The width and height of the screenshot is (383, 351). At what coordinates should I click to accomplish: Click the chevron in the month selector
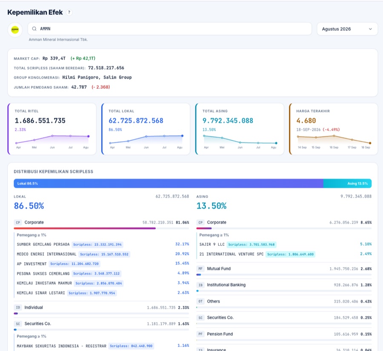point(370,29)
